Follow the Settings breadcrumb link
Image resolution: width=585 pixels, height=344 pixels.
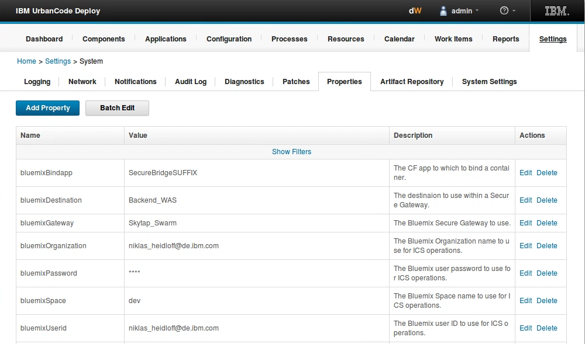(58, 61)
